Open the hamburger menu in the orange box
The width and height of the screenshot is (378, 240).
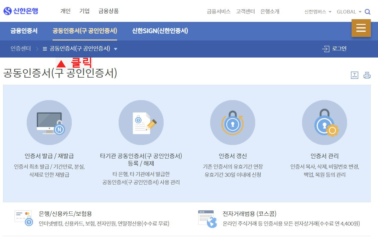[x=361, y=28]
